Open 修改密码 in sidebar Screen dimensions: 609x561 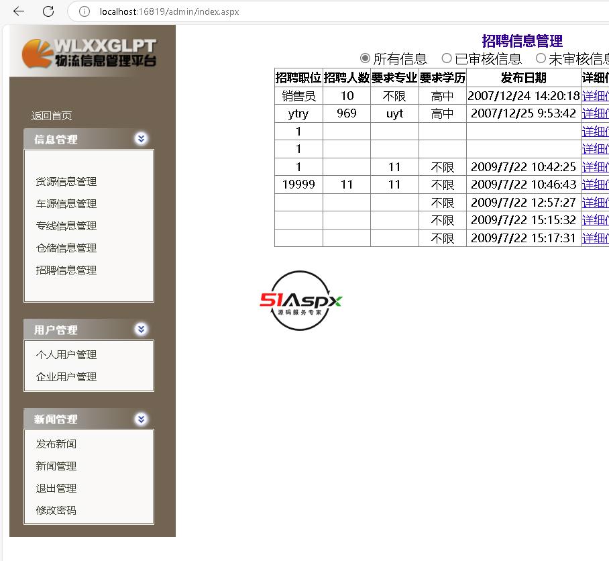coord(56,511)
